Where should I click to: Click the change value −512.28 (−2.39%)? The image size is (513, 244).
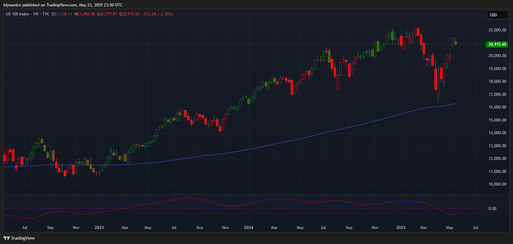(157, 14)
